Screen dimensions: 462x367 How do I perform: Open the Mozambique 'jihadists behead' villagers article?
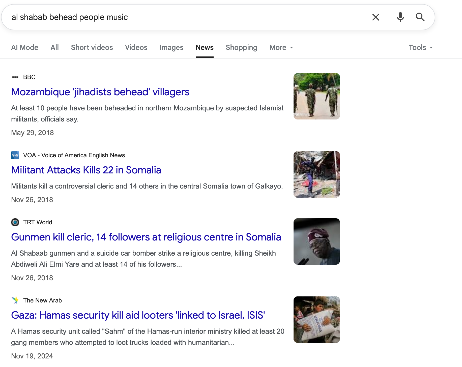click(100, 92)
